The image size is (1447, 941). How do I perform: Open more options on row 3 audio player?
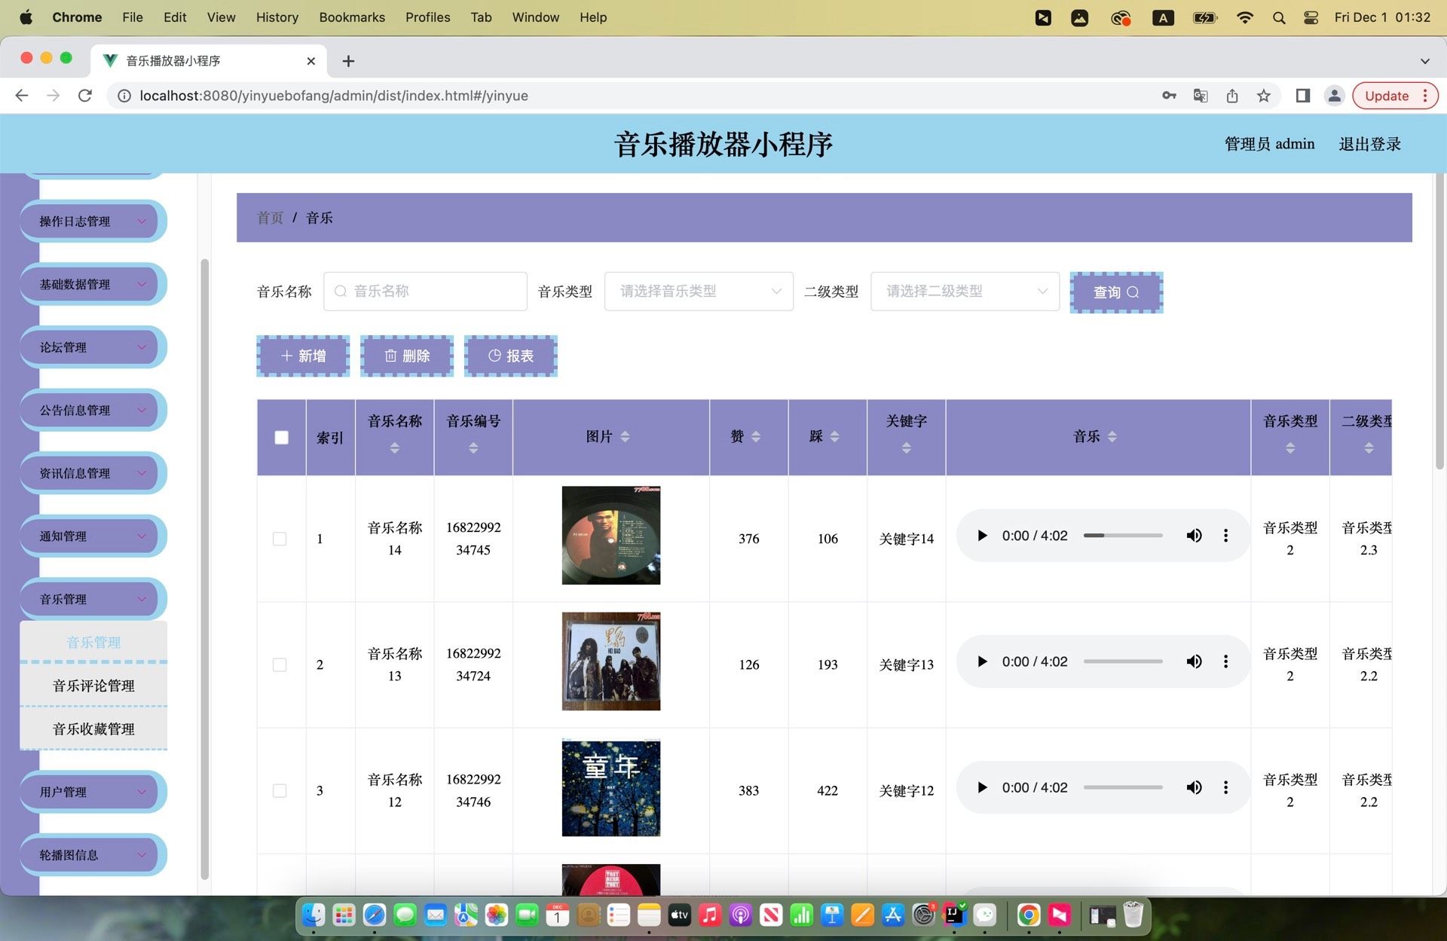[1225, 787]
